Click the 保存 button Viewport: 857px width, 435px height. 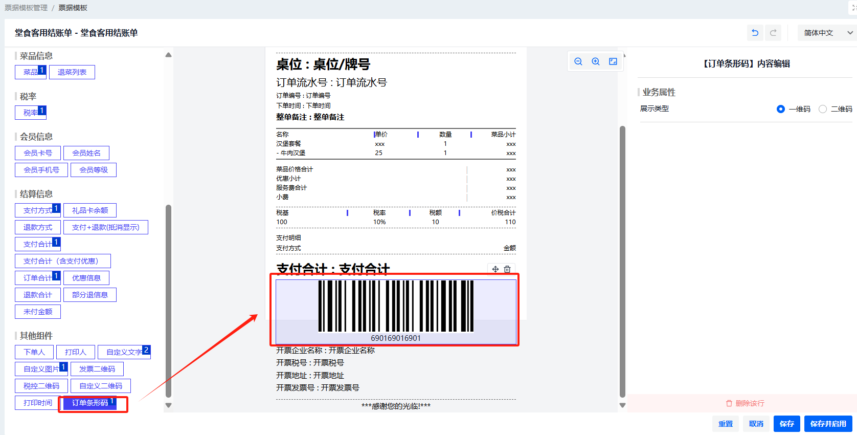pyautogui.click(x=787, y=424)
